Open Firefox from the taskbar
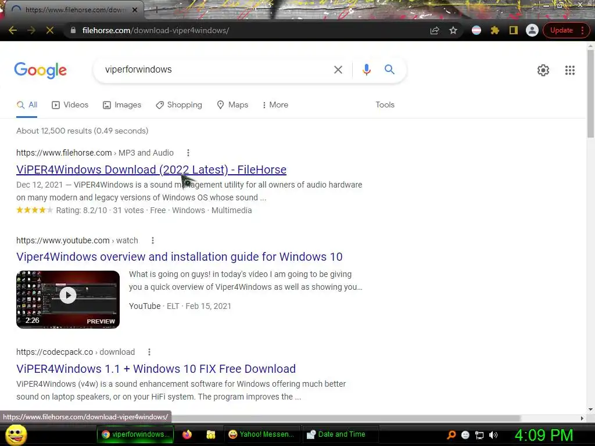The width and height of the screenshot is (595, 446). pyautogui.click(x=187, y=434)
